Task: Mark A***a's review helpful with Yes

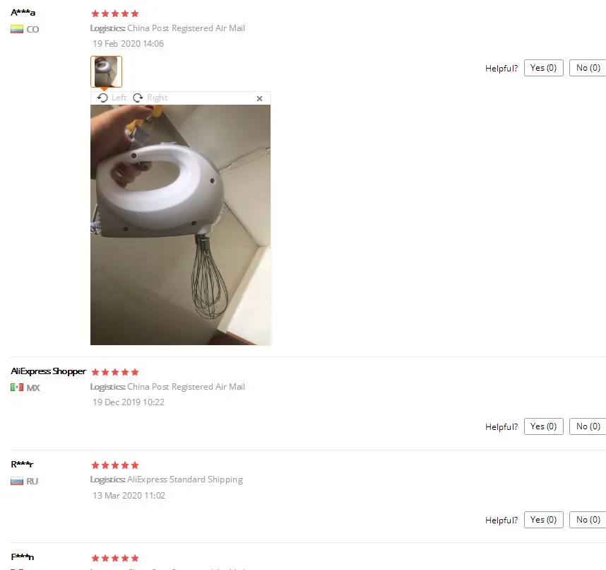Action: [543, 68]
